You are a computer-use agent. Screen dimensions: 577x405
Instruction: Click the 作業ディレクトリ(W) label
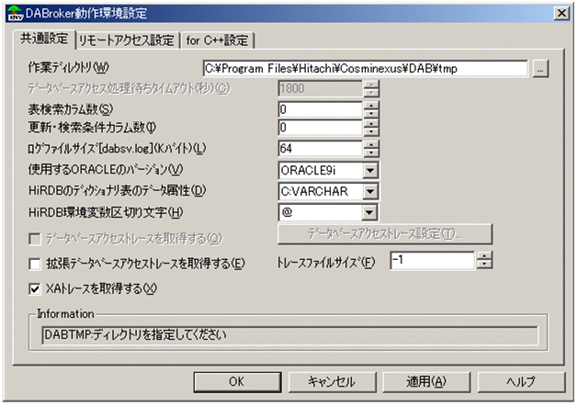68,68
